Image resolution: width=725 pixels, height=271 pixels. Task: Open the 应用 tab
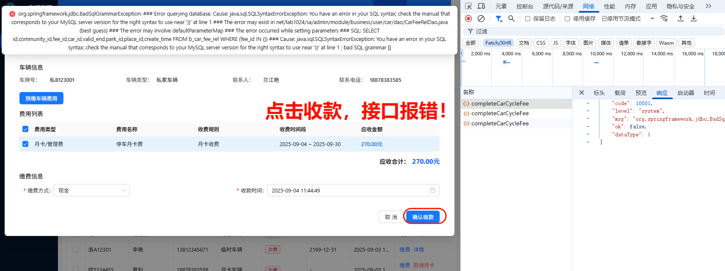[651, 6]
